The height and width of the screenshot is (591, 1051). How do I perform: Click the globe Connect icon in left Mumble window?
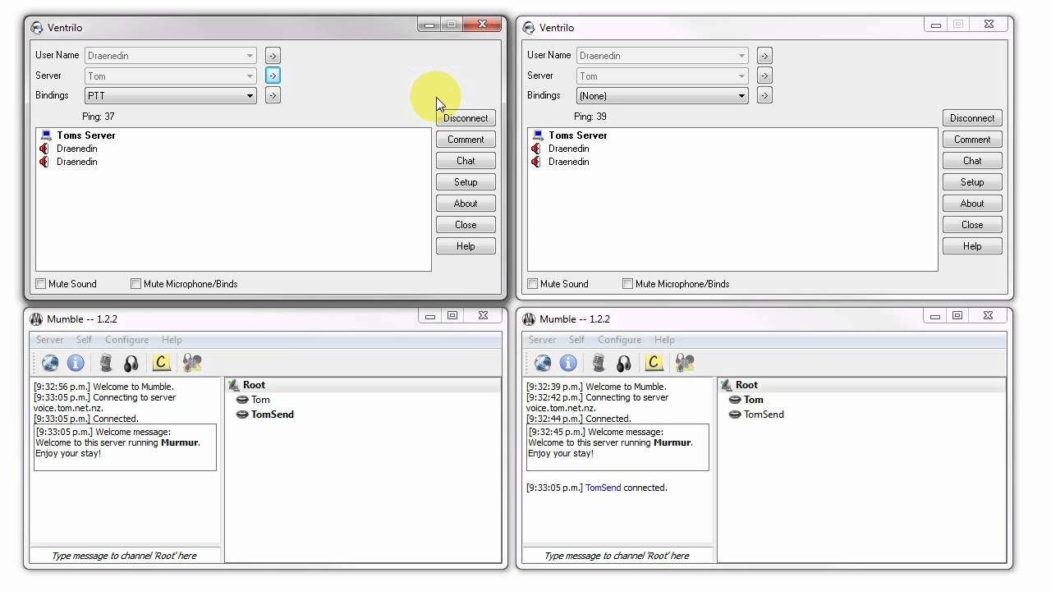pos(50,363)
